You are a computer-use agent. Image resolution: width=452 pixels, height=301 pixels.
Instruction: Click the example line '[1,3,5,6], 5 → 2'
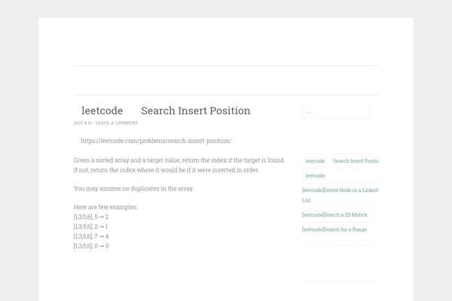[x=91, y=217]
